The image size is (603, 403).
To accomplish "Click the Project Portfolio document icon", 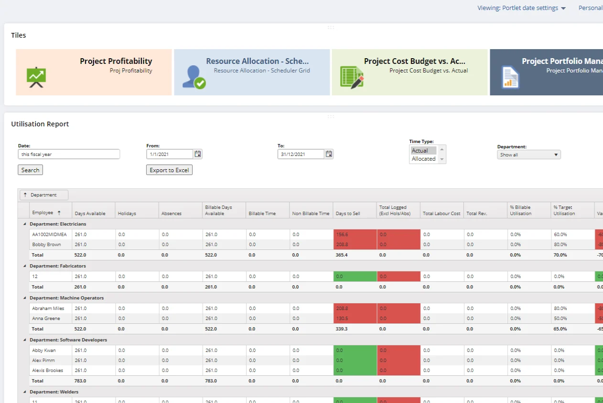I will click(510, 77).
